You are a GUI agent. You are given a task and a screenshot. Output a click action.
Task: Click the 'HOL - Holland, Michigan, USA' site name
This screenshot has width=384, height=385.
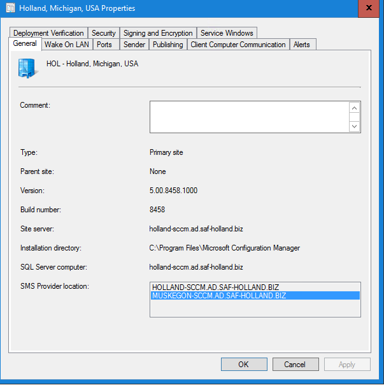tap(92, 64)
